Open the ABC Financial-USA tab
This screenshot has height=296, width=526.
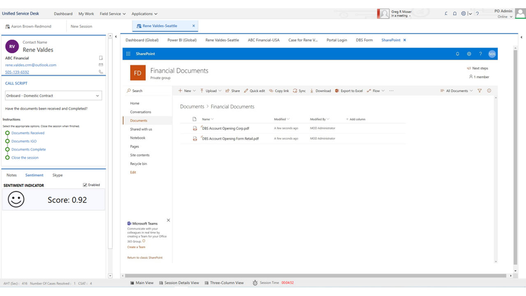pos(263,40)
